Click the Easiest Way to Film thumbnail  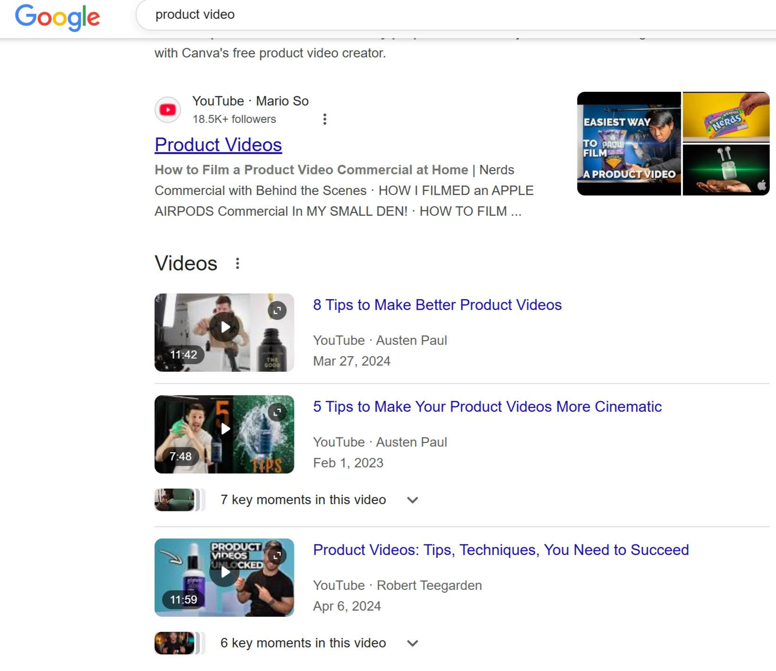629,144
